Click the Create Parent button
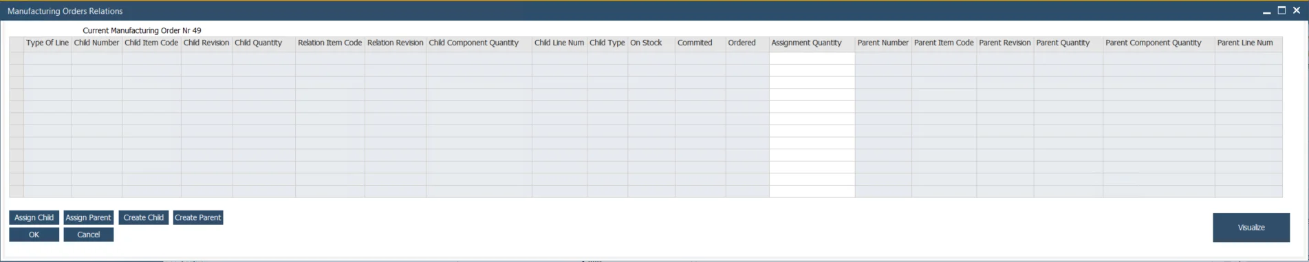This screenshot has height=262, width=1309. point(198,217)
